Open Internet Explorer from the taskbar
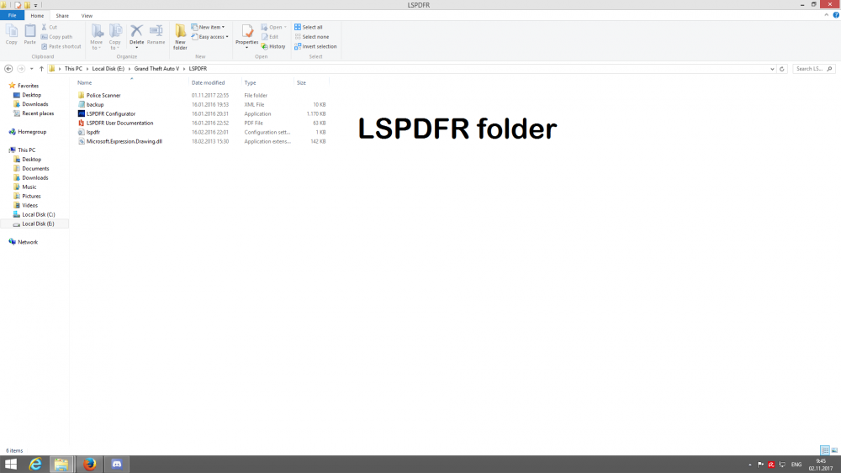841x473 pixels. (x=35, y=464)
